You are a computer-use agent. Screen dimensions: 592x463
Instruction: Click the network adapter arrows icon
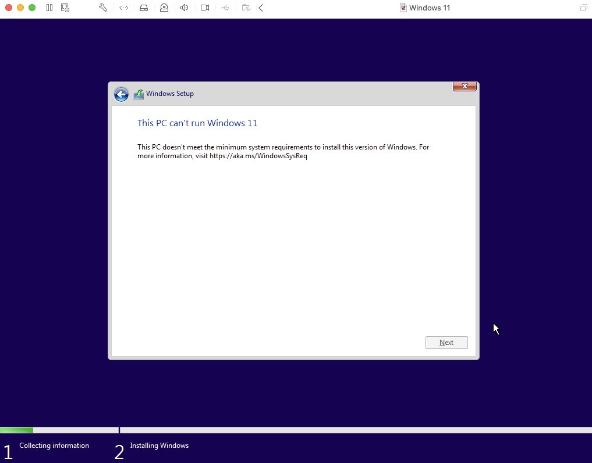[123, 8]
